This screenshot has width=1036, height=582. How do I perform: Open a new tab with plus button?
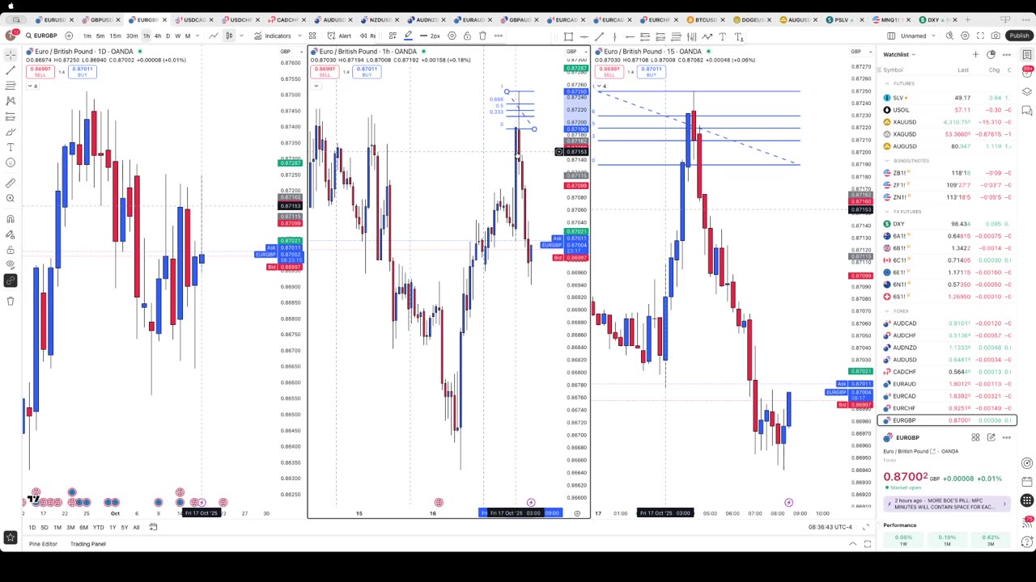(967, 19)
